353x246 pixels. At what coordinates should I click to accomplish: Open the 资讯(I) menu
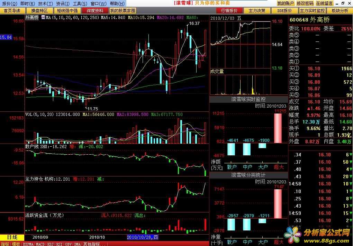pyautogui.click(x=63, y=3)
